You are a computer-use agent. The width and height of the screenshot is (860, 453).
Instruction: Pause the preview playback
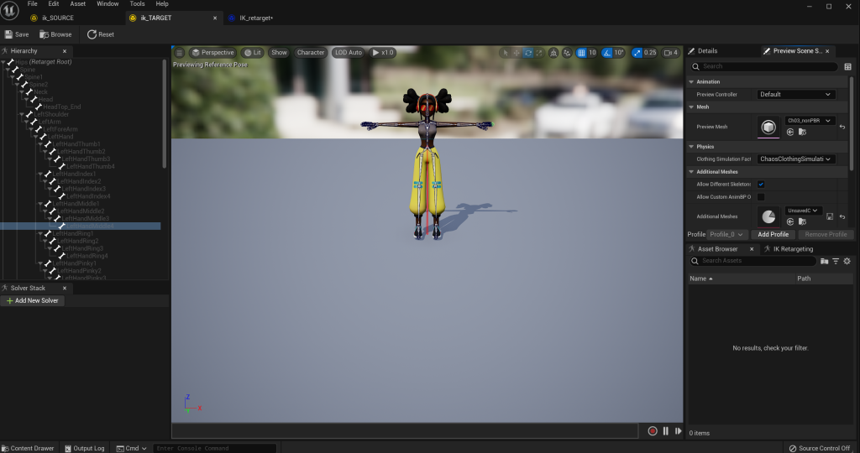[666, 431]
